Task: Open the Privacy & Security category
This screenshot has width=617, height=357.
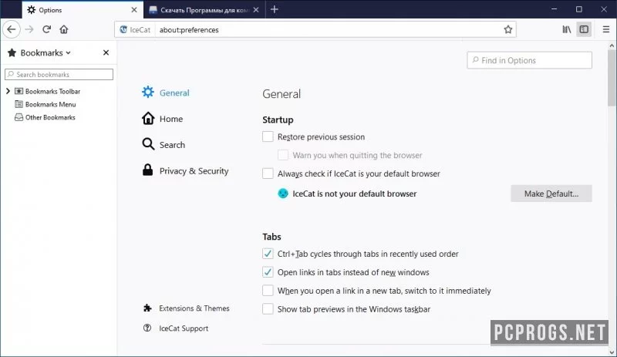Action: click(x=194, y=171)
